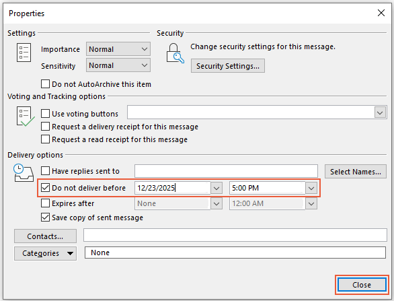Open the Categories dropdown button
The width and height of the screenshot is (394, 301).
[x=45, y=253]
